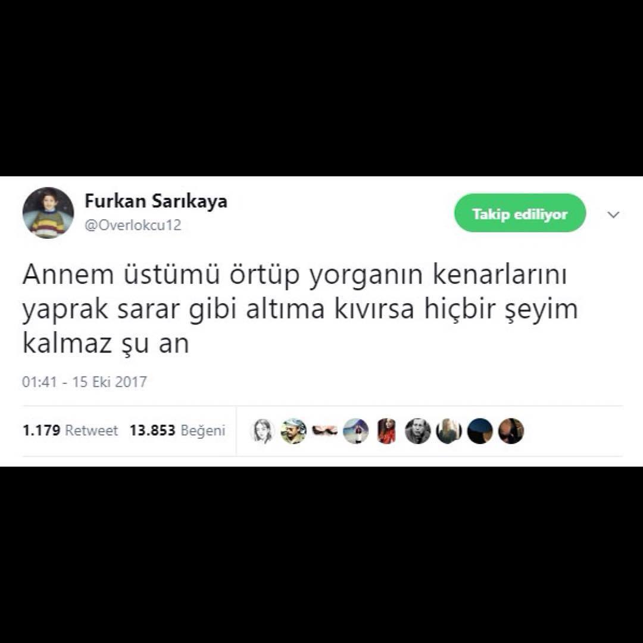This screenshot has width=643, height=643.
Task: Open the person-before-mountain liker avatar
Action: (x=356, y=431)
